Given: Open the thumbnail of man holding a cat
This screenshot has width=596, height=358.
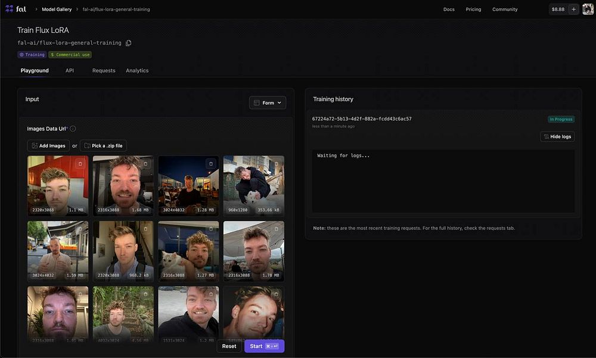Looking at the screenshot, I should [188, 251].
